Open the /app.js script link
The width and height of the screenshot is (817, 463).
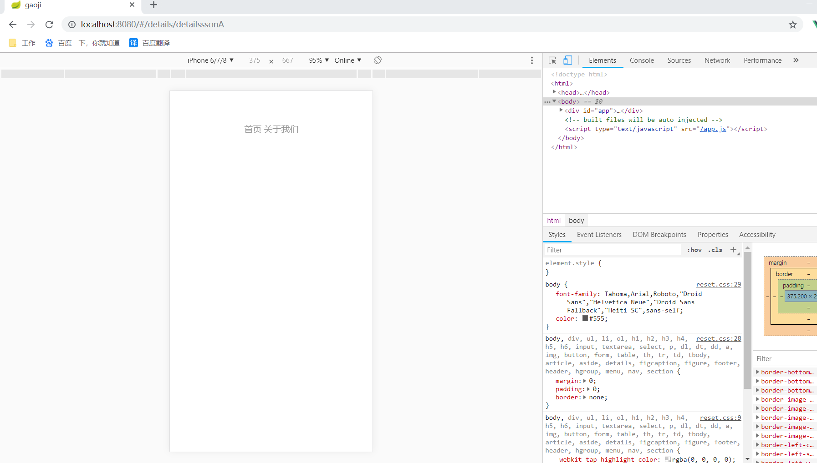click(x=713, y=129)
